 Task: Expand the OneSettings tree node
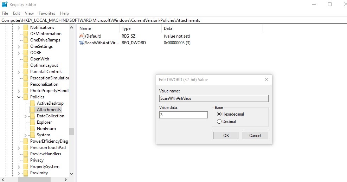click(x=19, y=47)
